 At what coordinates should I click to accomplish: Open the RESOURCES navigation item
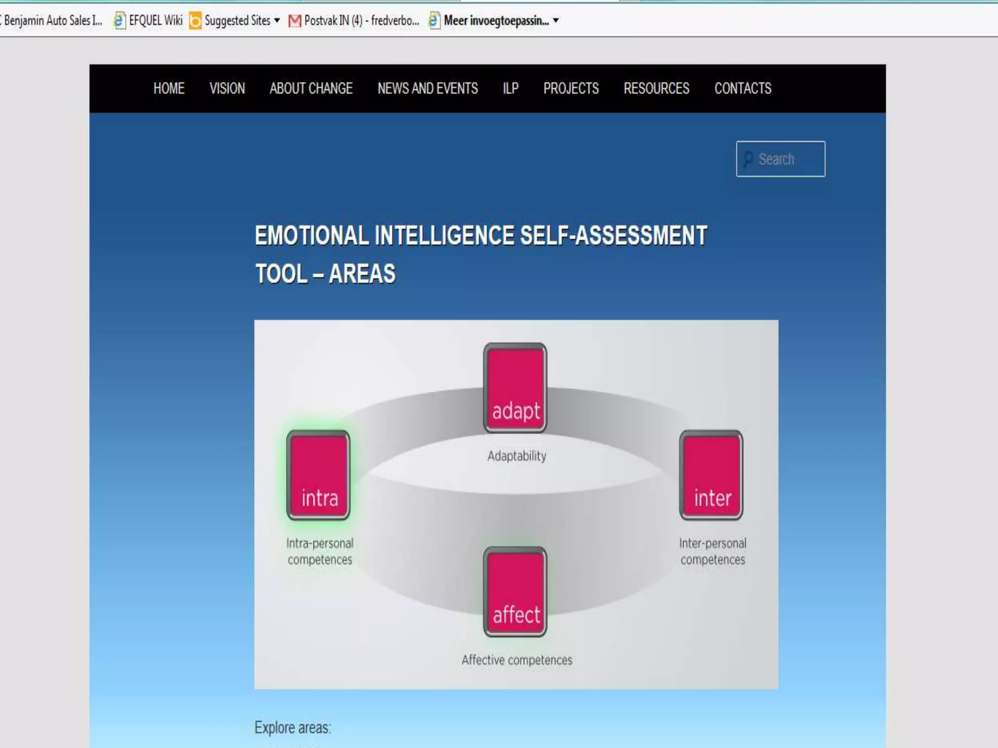click(x=656, y=89)
